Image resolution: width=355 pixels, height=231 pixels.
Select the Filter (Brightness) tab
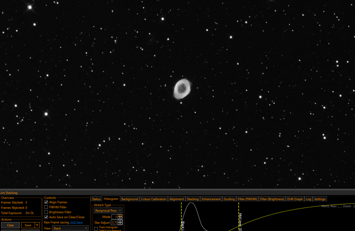pos(272,199)
